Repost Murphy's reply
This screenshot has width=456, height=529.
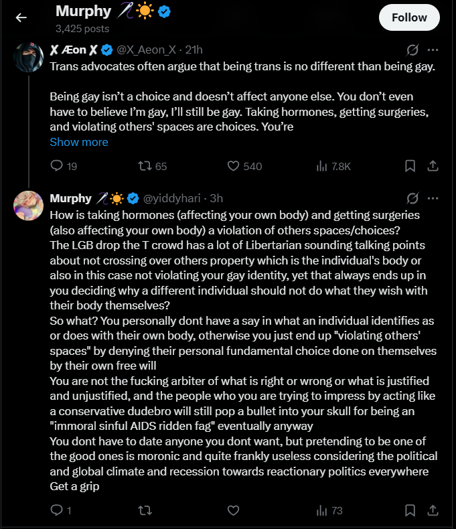point(145,510)
